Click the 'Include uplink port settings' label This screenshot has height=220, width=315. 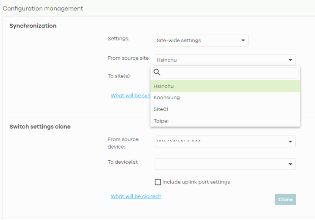tap(196, 182)
